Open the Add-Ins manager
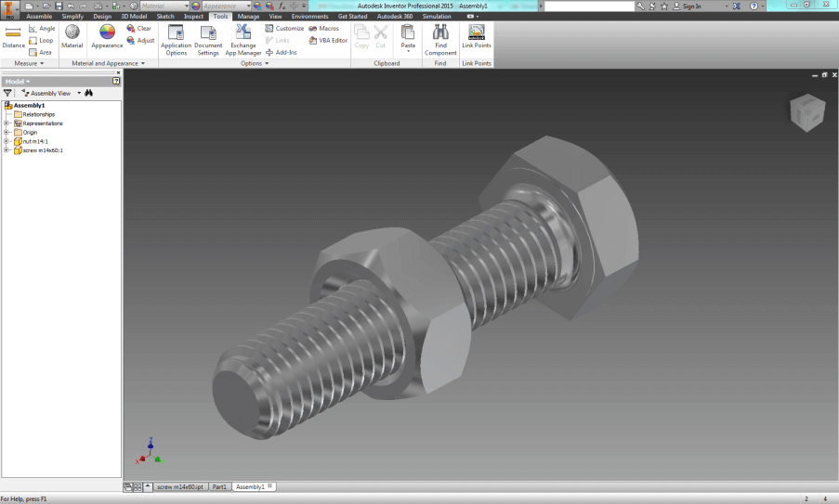Image resolution: width=839 pixels, height=504 pixels. 282,52
